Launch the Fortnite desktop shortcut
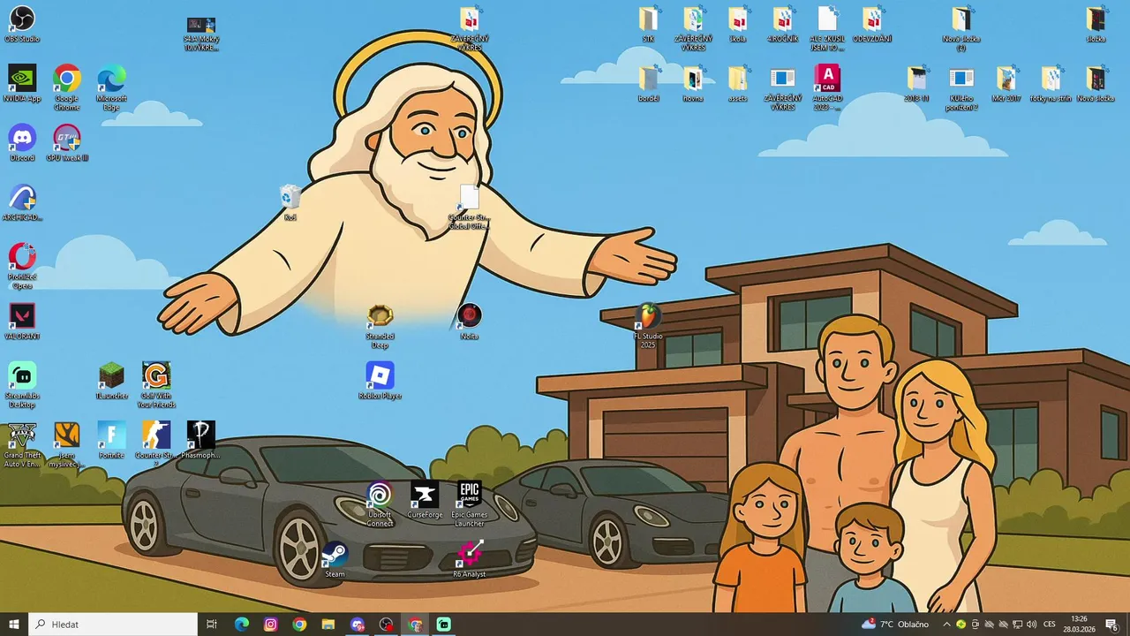 [111, 440]
